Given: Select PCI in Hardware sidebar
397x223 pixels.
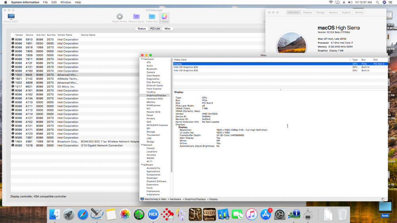Looking at the screenshot, I should point(148,109).
